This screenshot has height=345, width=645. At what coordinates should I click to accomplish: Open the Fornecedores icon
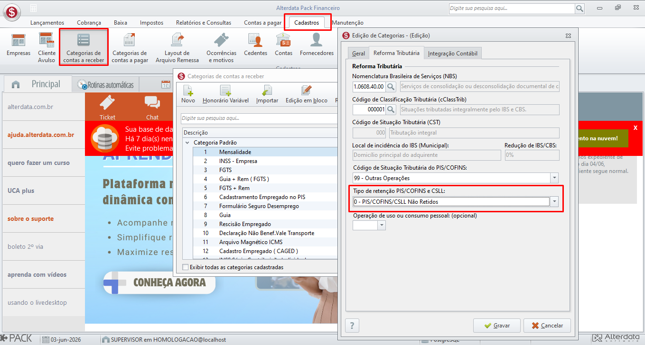[x=317, y=45]
